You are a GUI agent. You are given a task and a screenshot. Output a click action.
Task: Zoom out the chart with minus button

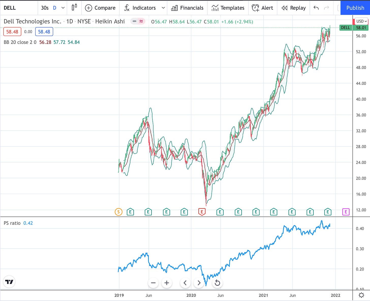click(x=153, y=283)
